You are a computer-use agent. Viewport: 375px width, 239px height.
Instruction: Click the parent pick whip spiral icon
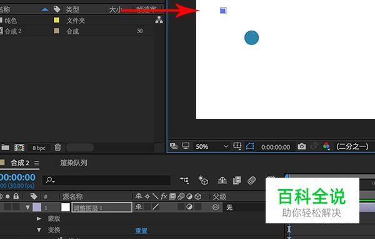pyautogui.click(x=216, y=207)
